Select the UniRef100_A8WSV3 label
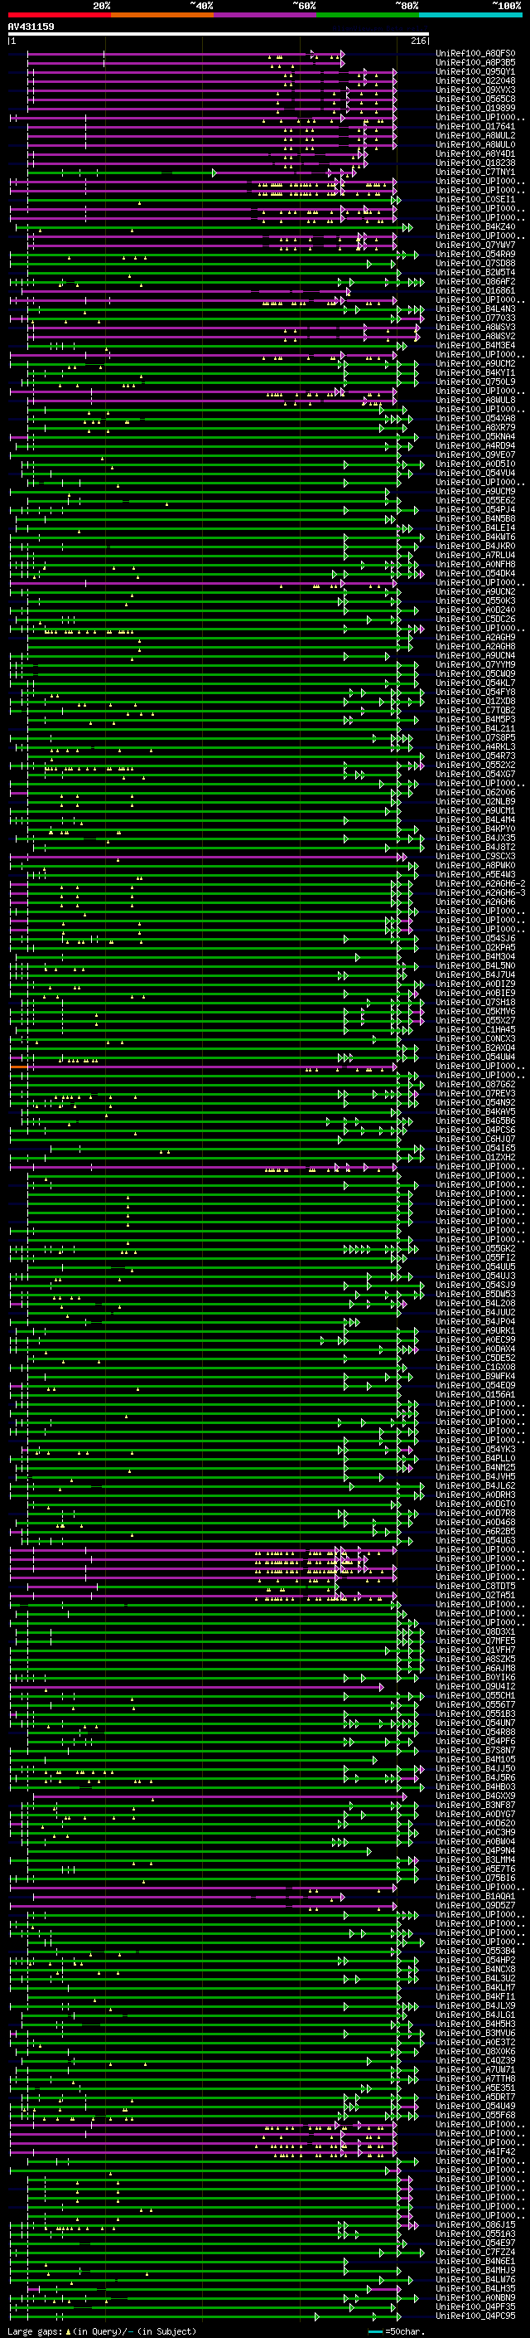The image size is (530, 2338). [475, 328]
